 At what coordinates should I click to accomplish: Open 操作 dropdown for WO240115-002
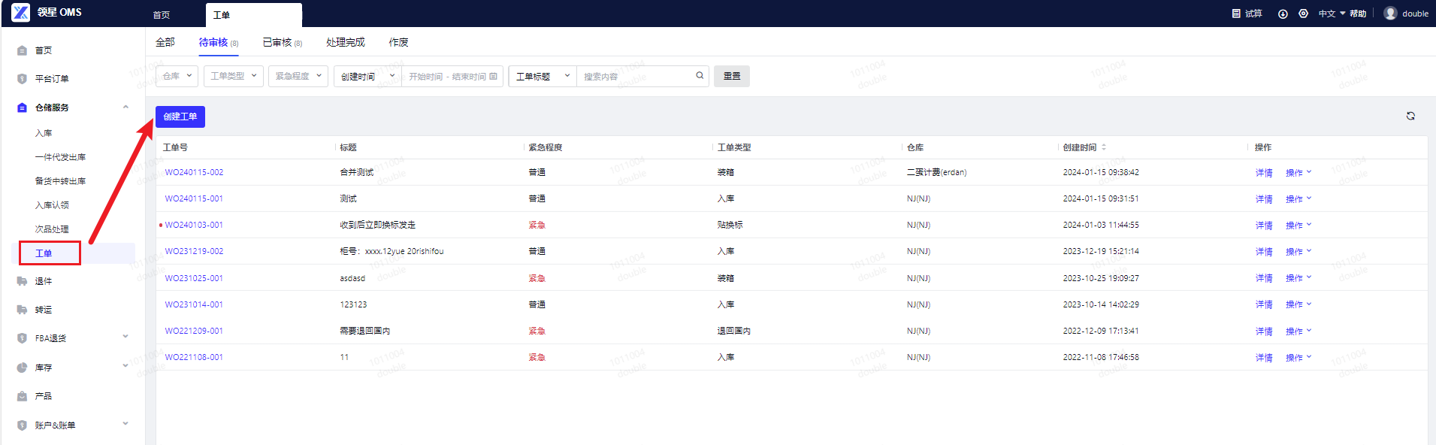tap(1298, 172)
